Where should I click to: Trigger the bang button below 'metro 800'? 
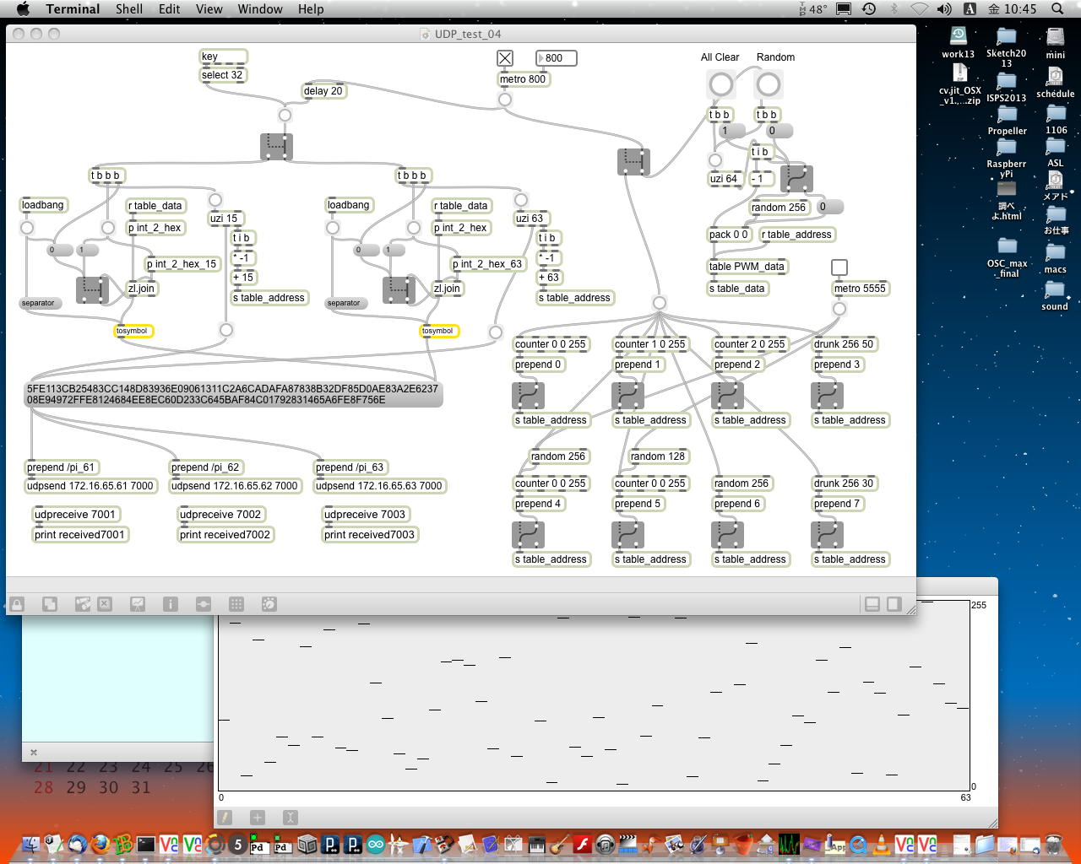pos(505,100)
